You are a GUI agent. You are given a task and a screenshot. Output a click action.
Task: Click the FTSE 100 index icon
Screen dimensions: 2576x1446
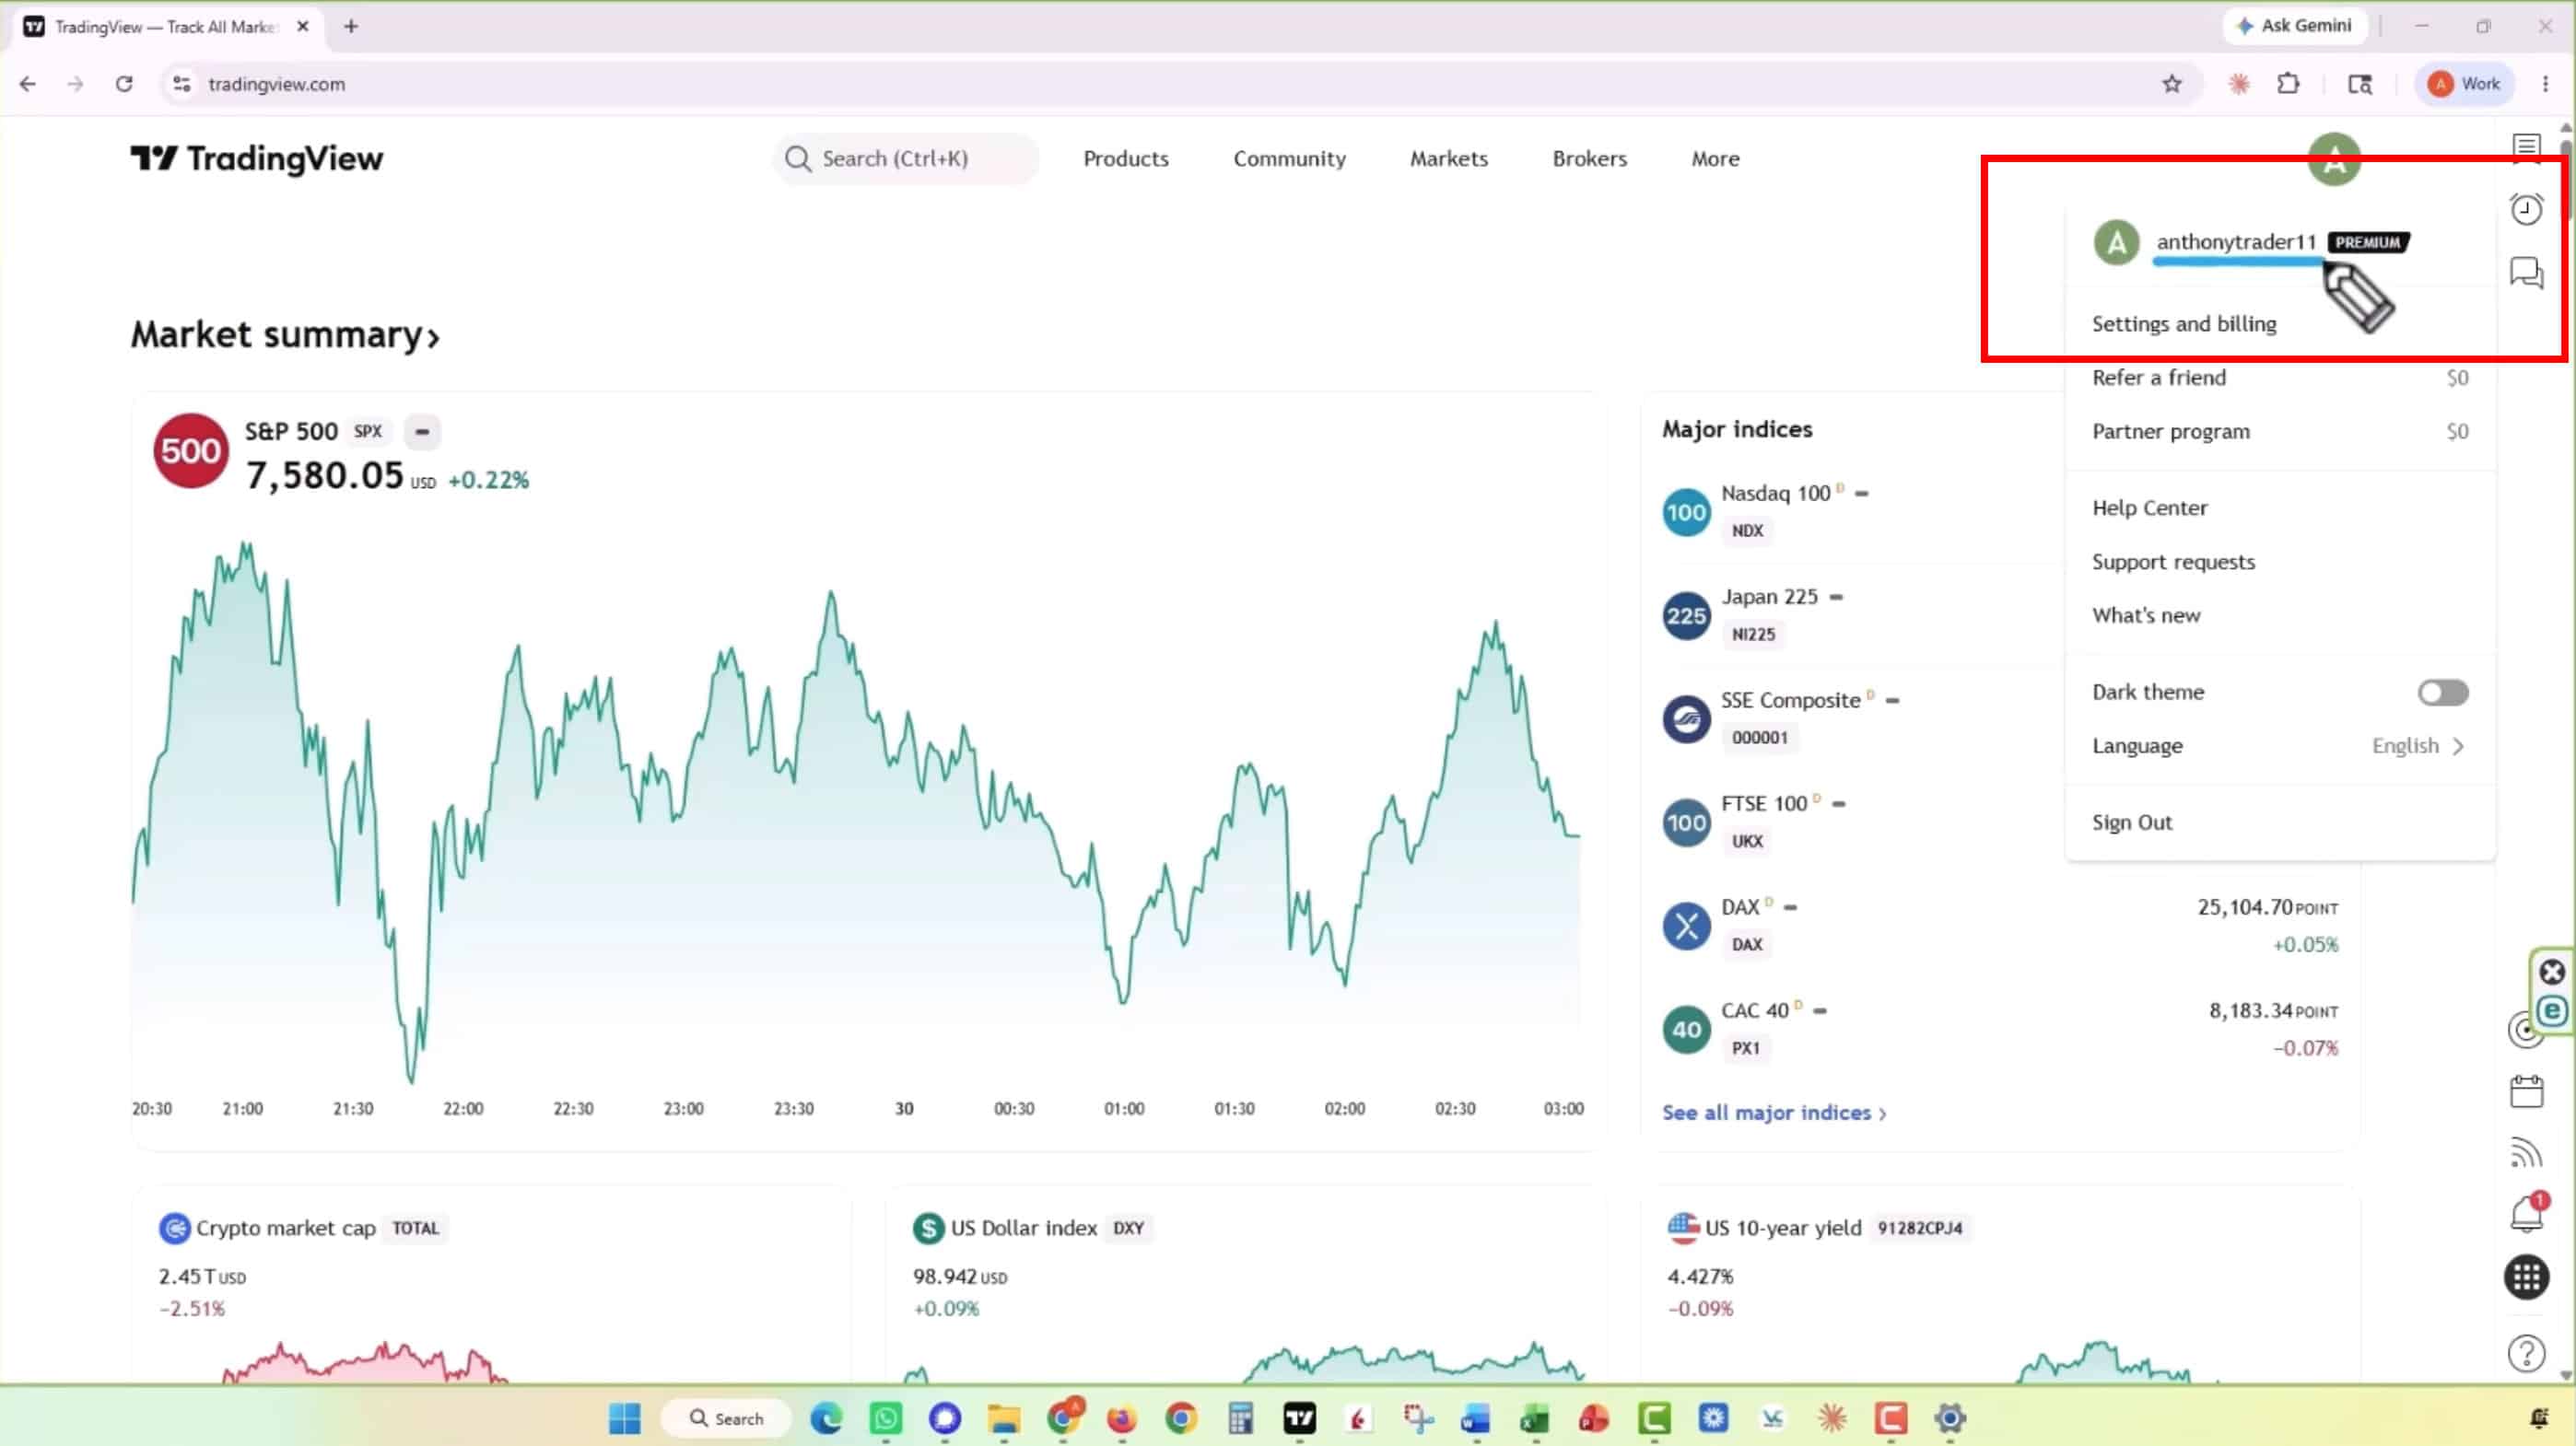coord(1686,822)
